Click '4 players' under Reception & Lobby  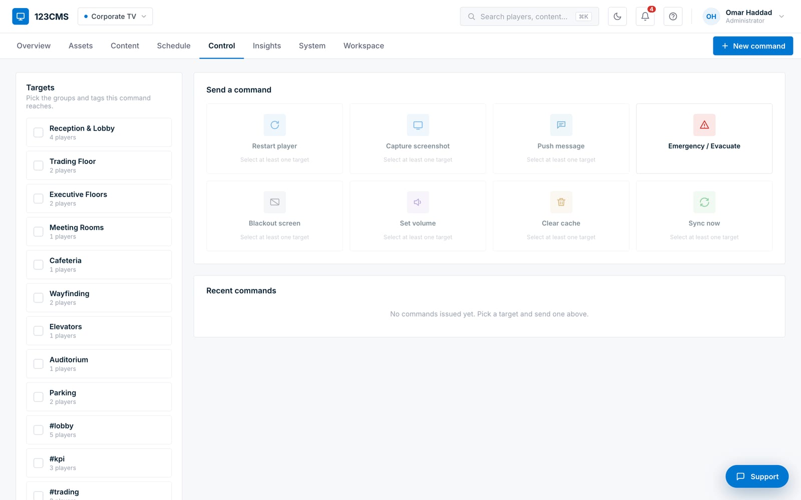[63, 137]
